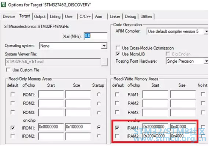Enable the NoInit checkbox for RAM1
Image resolution: width=209 pixels, height=146 pixels.
tap(203, 94)
